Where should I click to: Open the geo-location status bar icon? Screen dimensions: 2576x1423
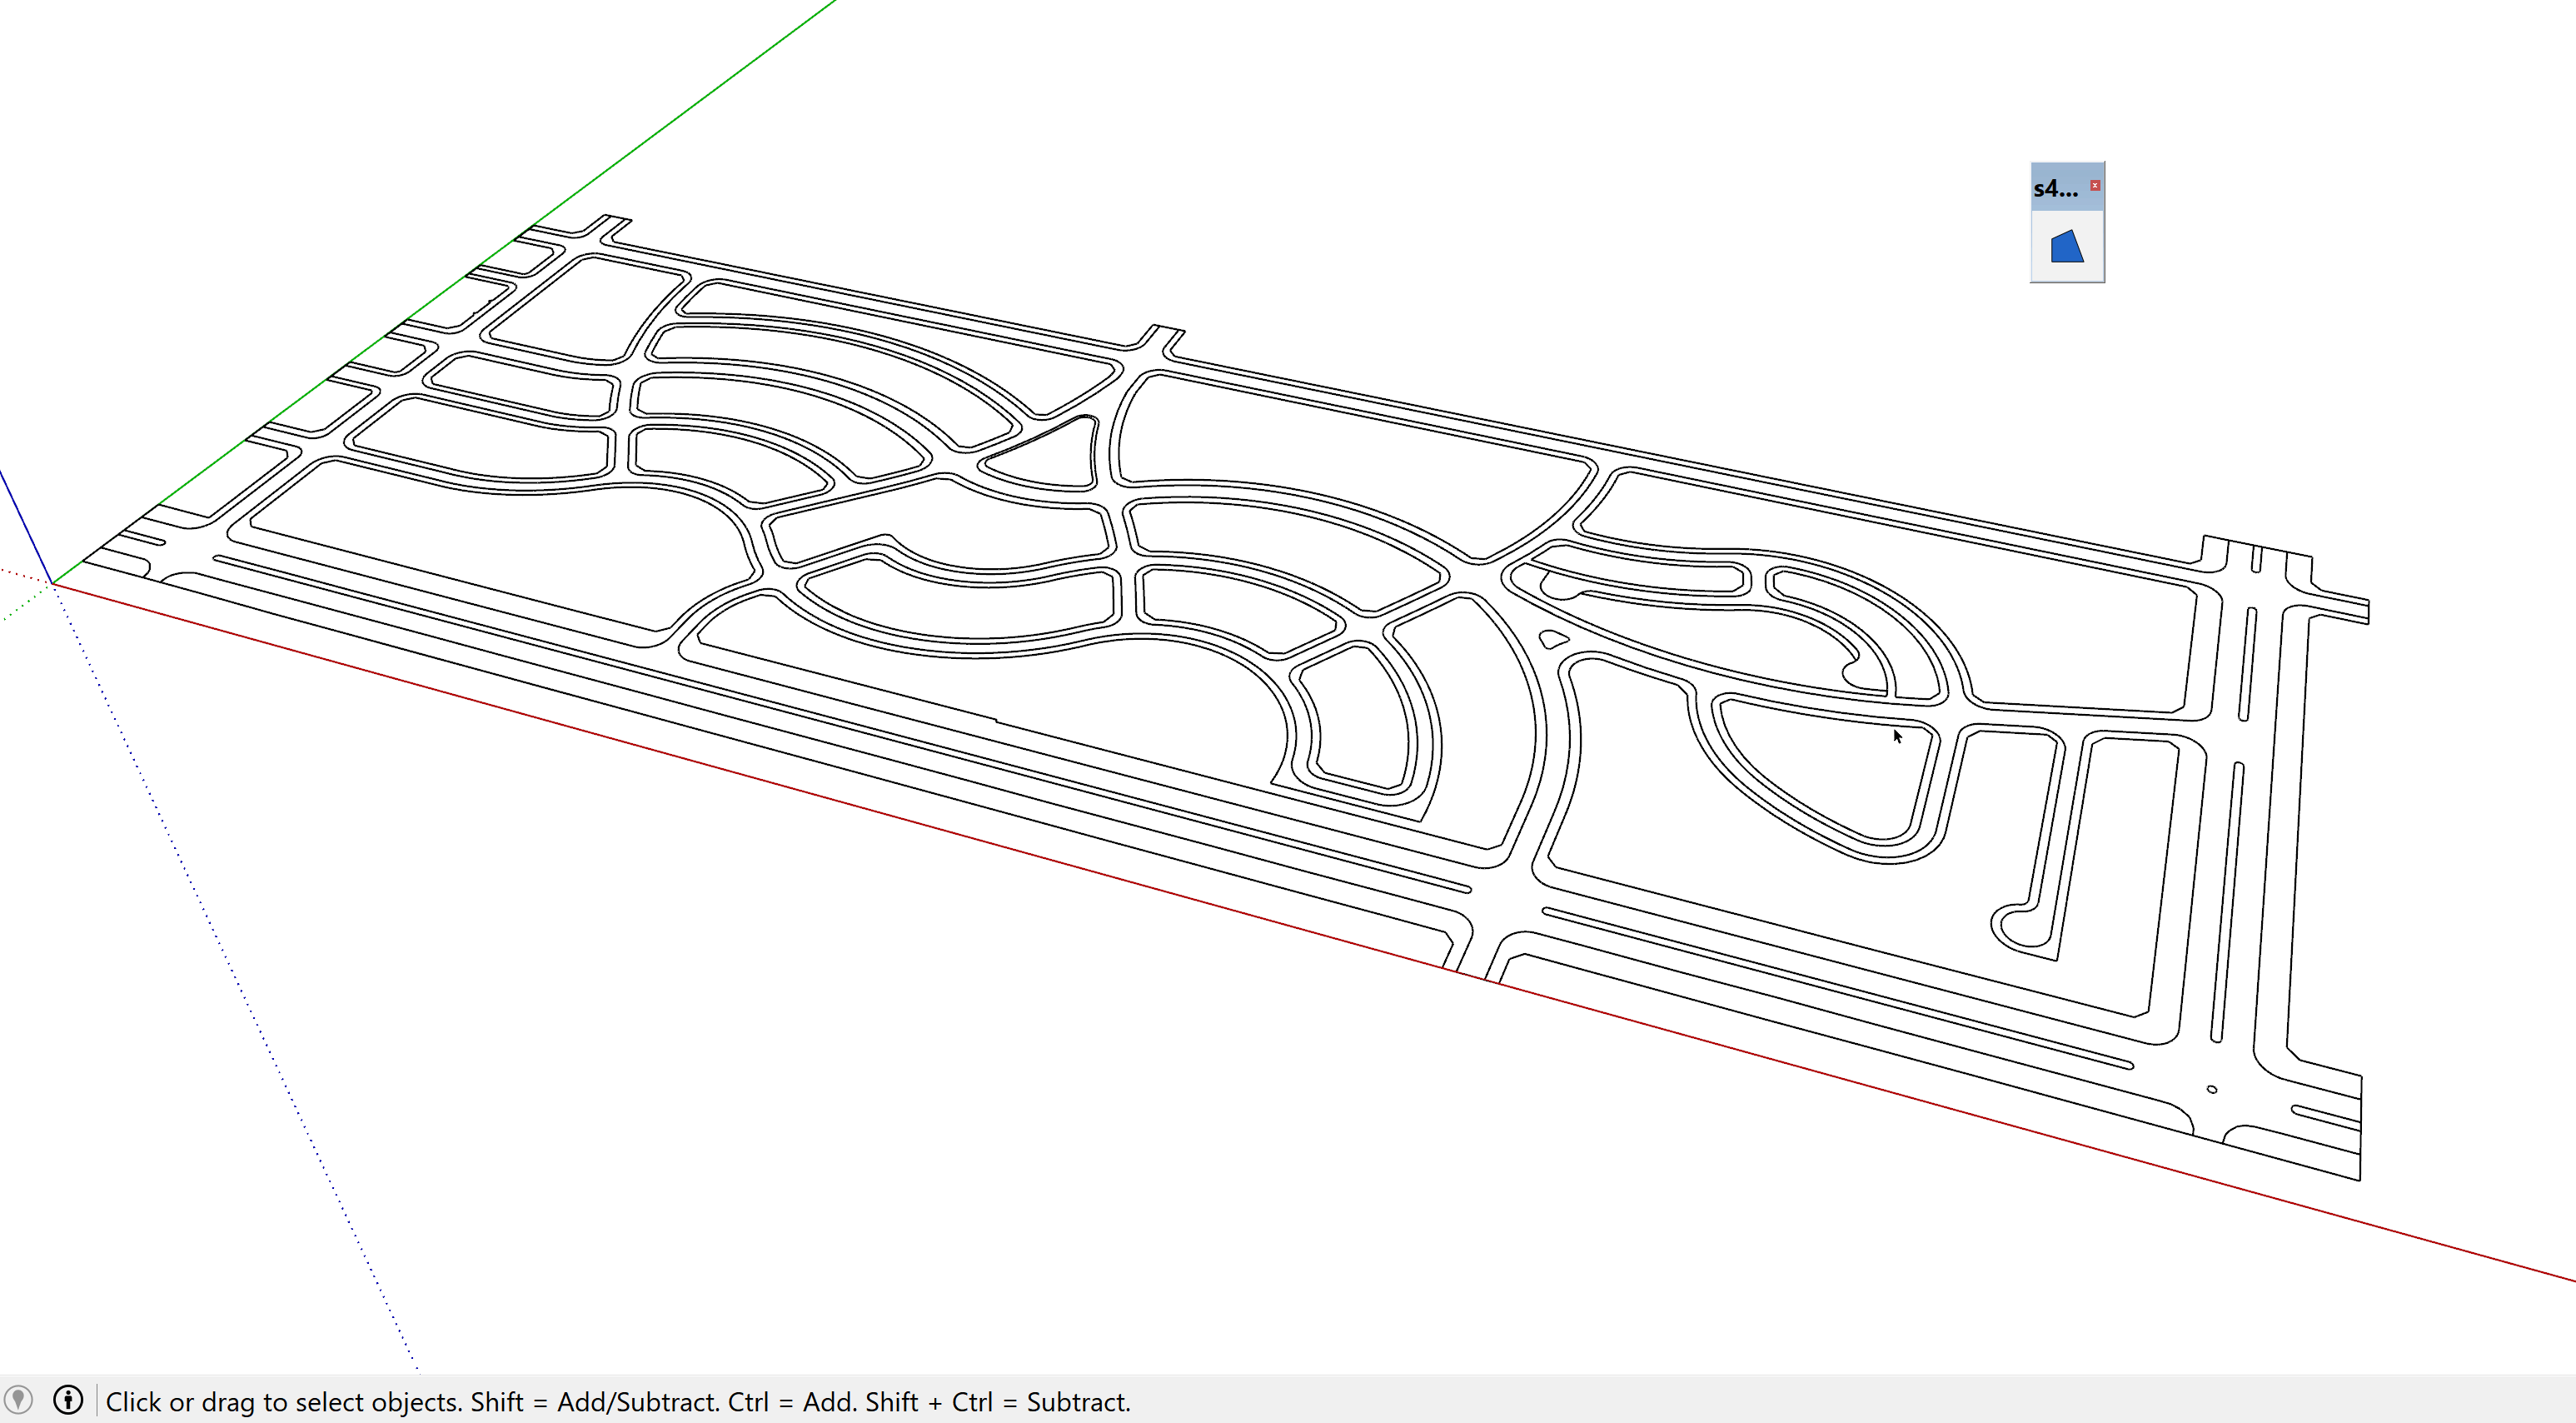point(18,1399)
